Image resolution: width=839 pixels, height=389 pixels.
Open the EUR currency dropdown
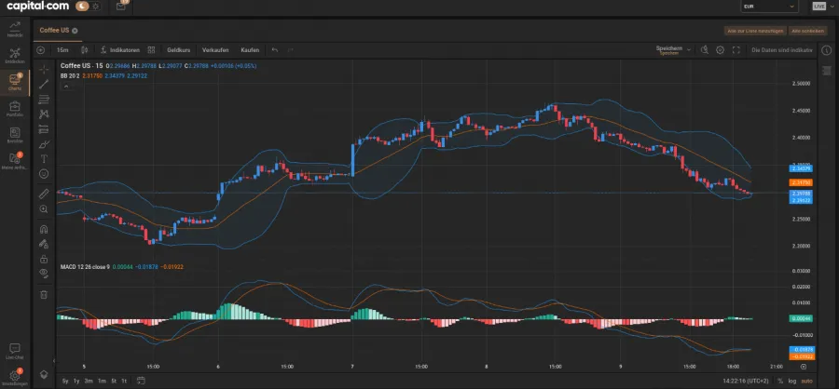tap(769, 6)
